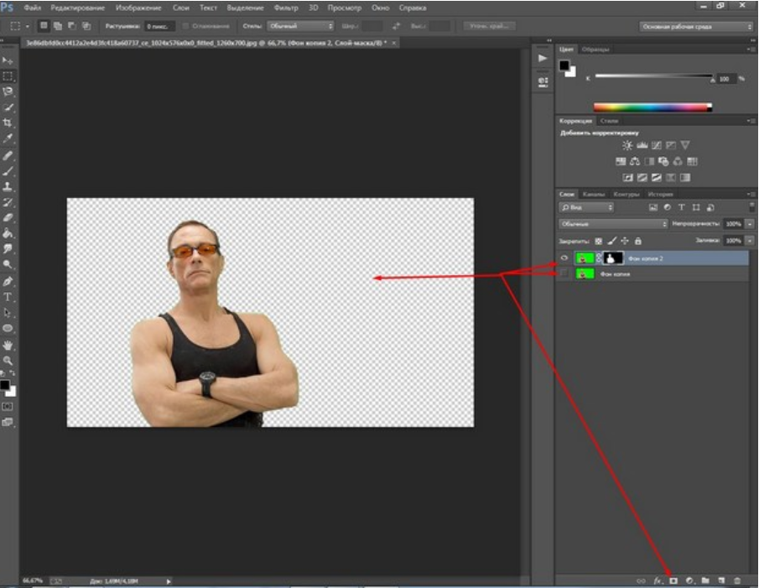Click the Delete layer trash icon
The width and height of the screenshot is (759, 588).
point(737,580)
